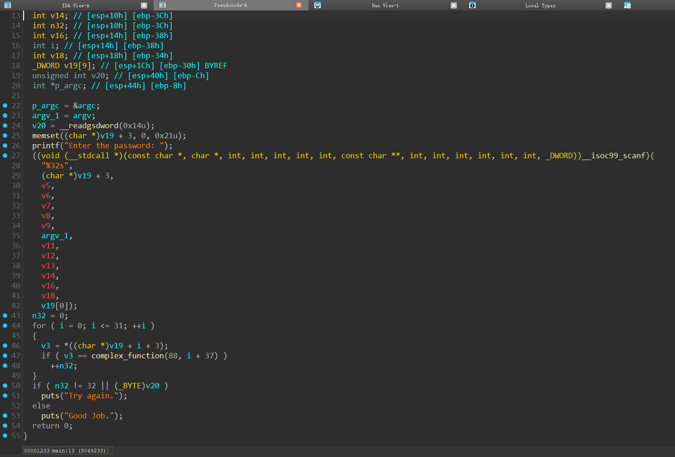
Task: Click unsigned int v20 declaration
Action: (70, 75)
